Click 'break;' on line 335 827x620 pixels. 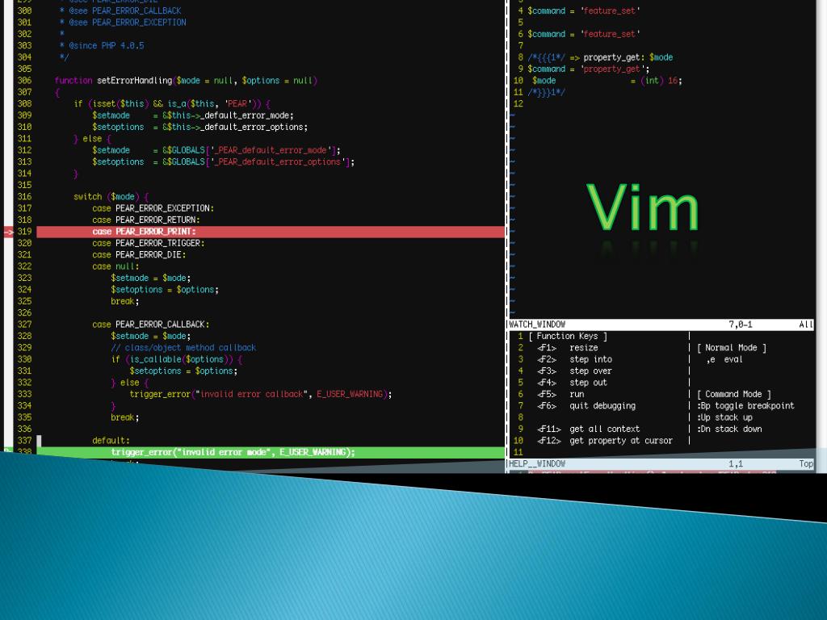125,417
